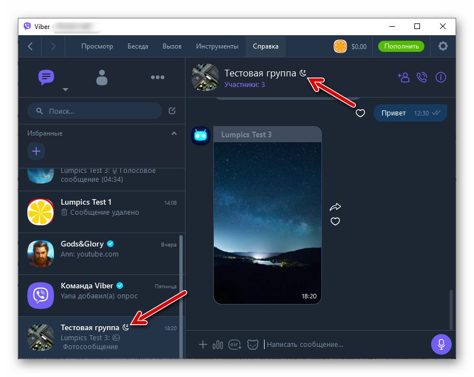Create a poll using the poll icon
The width and height of the screenshot is (474, 377).
218,345
